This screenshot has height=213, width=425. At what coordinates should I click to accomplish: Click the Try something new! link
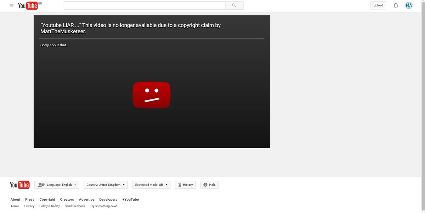point(103,206)
